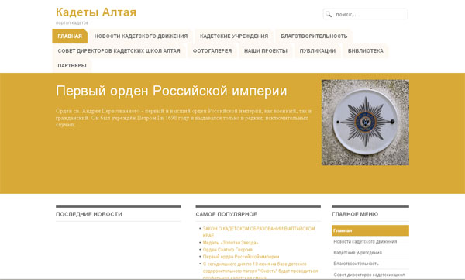Click the Кадеты Алтая site title

(96, 12)
